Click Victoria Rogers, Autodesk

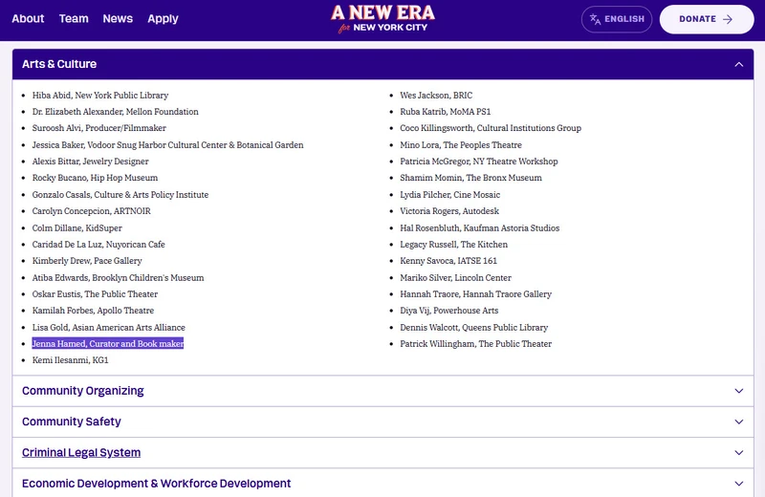pyautogui.click(x=449, y=210)
